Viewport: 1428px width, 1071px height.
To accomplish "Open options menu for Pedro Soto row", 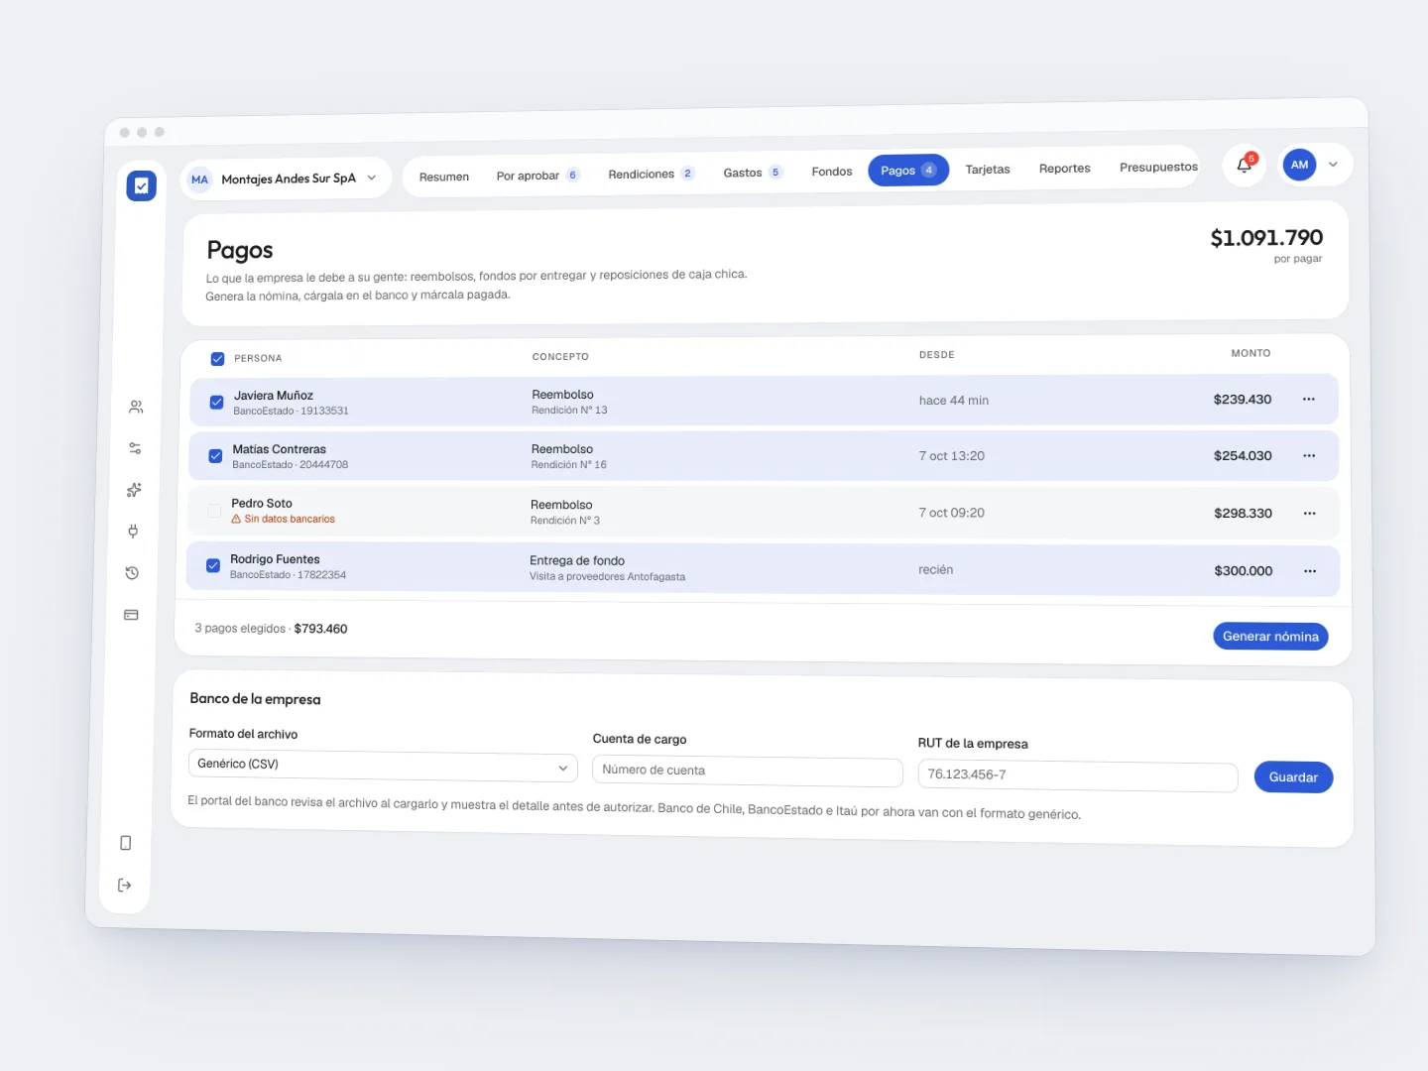I will [1310, 514].
